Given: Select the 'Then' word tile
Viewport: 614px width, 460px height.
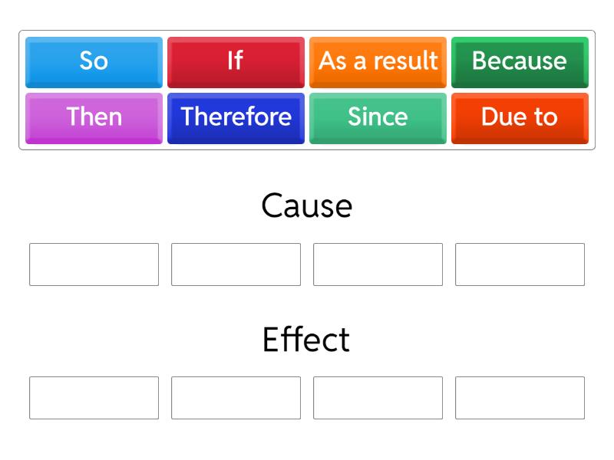Looking at the screenshot, I should click(x=94, y=117).
